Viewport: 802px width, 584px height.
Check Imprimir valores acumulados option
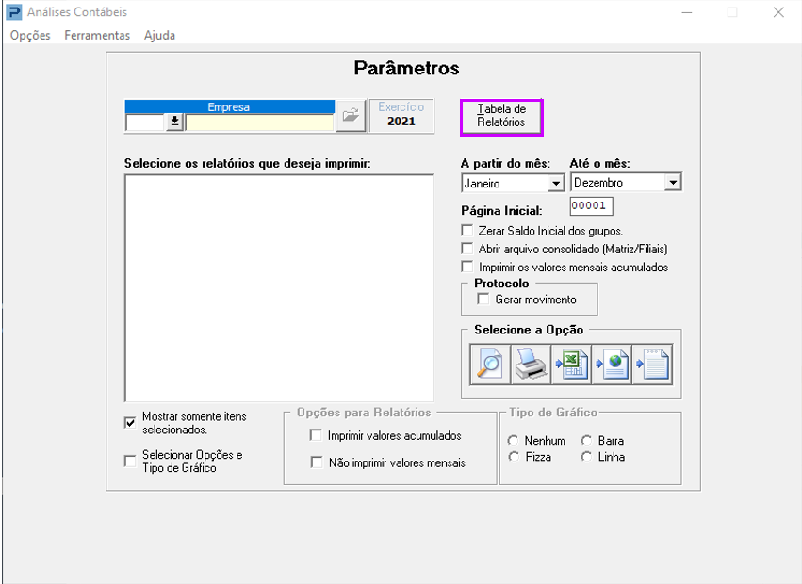[316, 435]
